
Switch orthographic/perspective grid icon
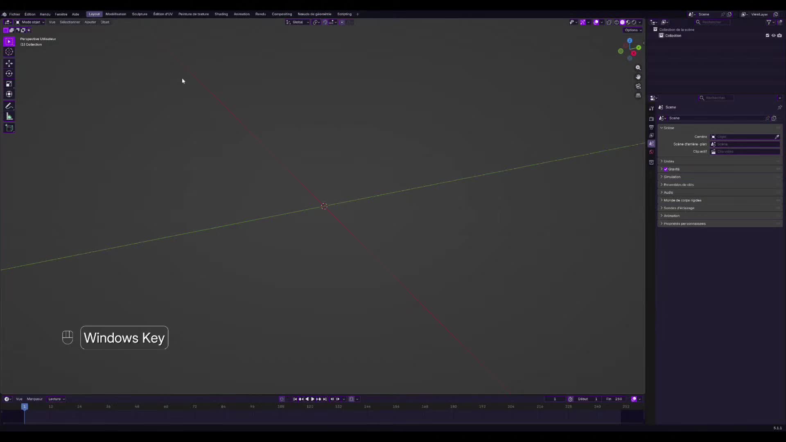tap(638, 96)
